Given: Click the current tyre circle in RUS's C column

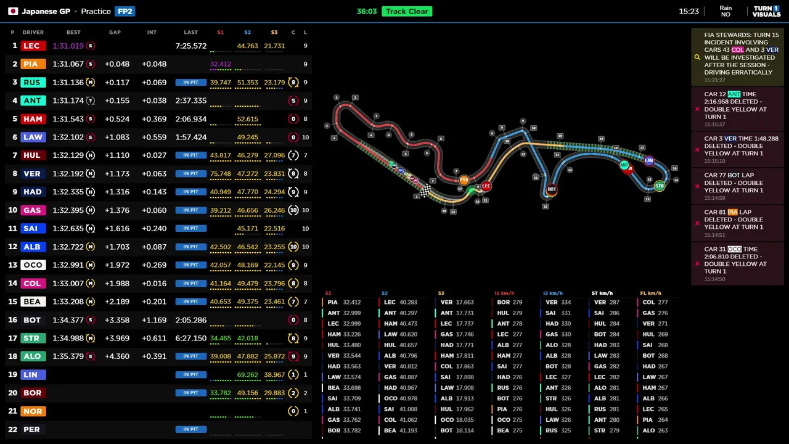Looking at the screenshot, I should 293,82.
